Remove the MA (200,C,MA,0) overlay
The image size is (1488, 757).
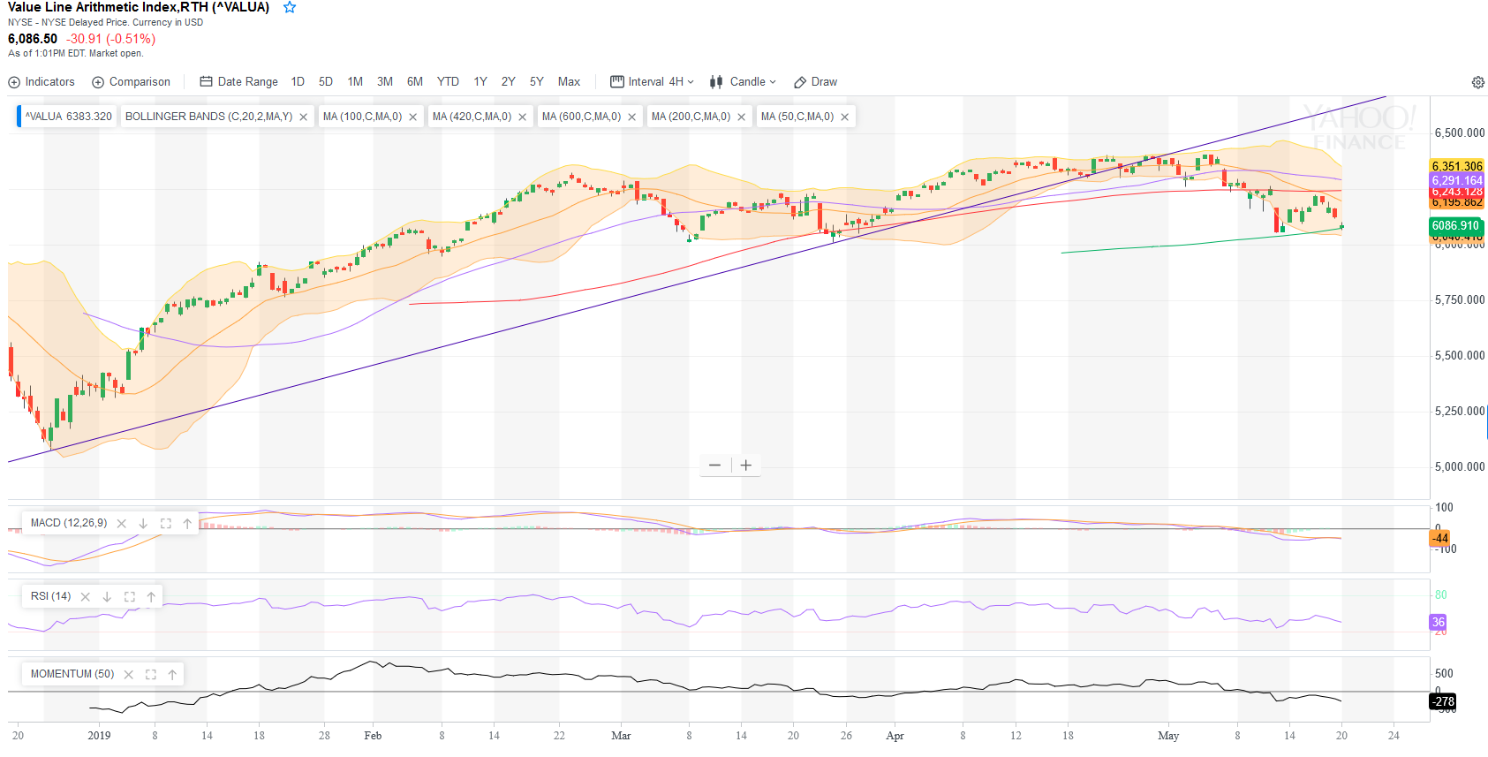tap(741, 117)
